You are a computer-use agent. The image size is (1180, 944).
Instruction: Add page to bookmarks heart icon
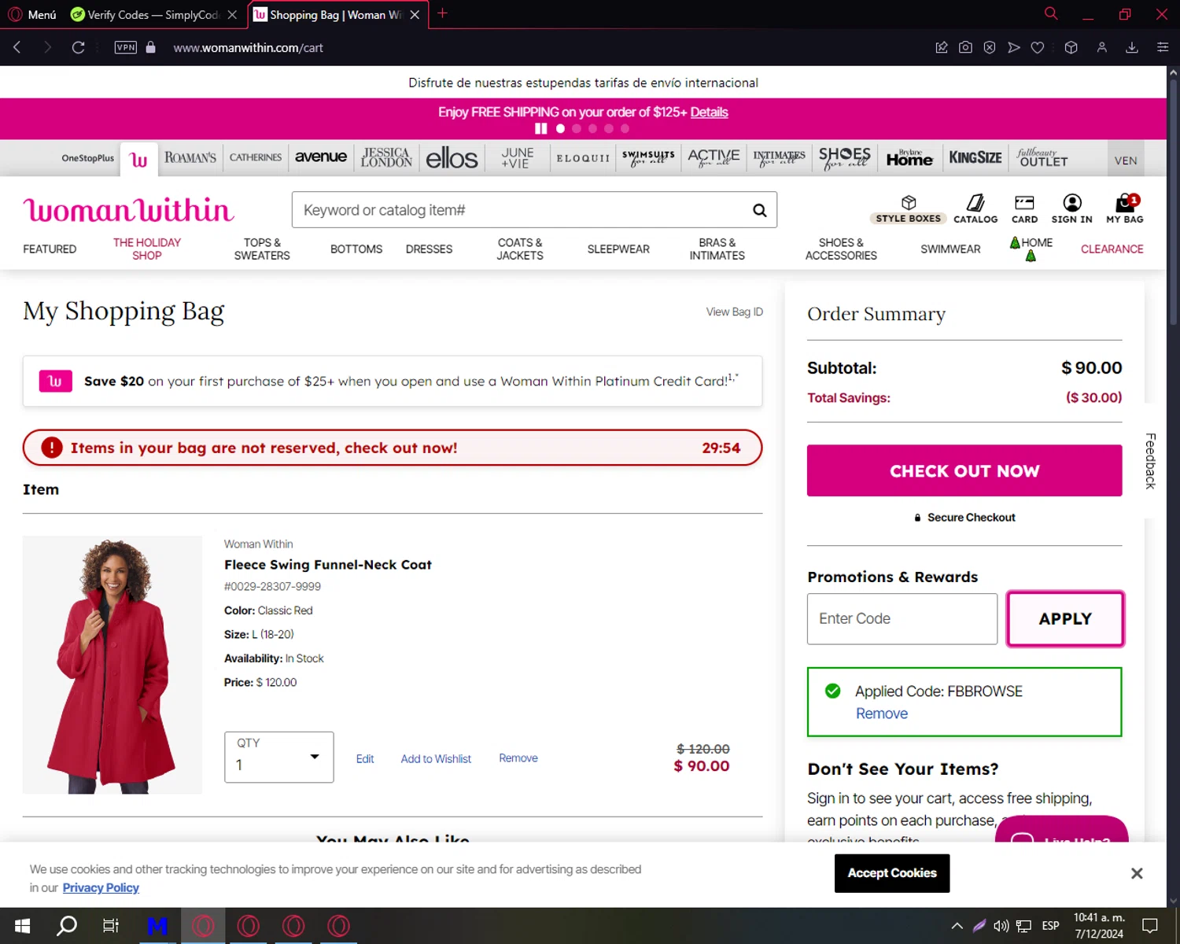[1038, 47]
